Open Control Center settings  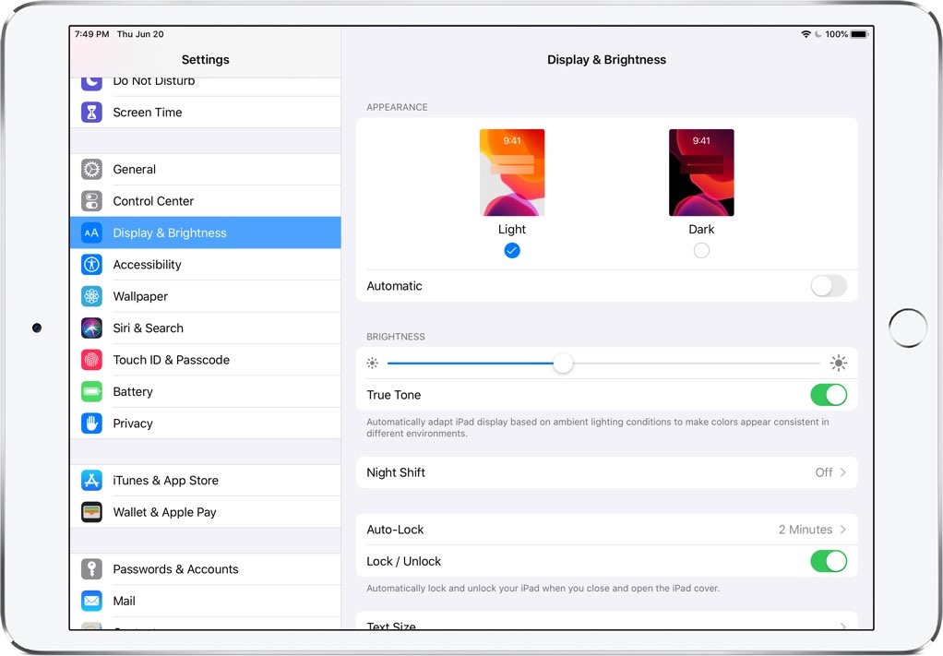coord(205,201)
